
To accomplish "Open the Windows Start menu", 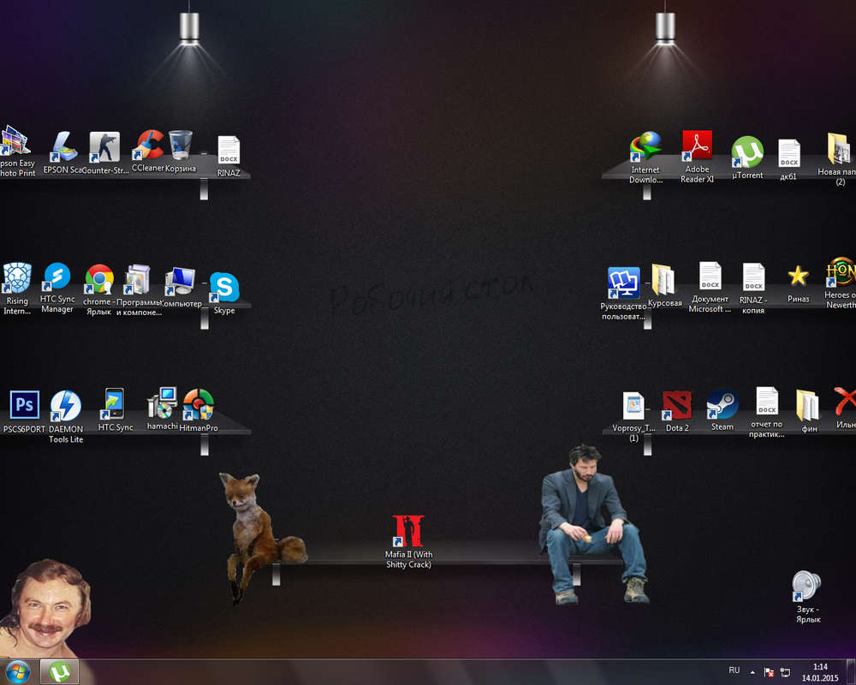I will 18,672.
